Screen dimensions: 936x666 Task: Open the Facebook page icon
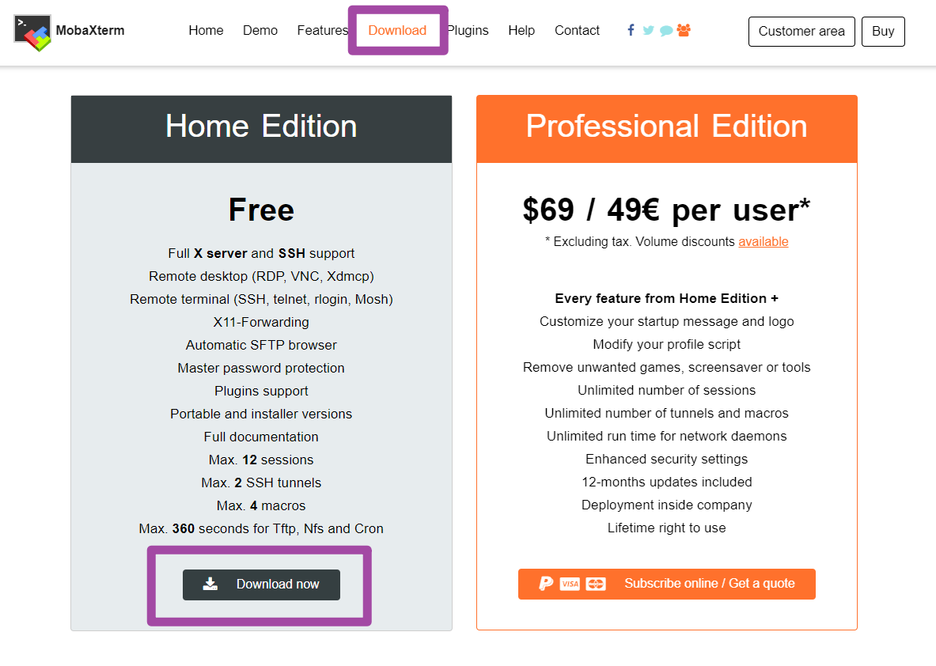pos(631,30)
